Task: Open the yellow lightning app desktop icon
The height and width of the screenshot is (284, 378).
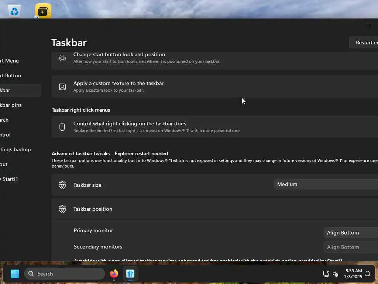Action: click(43, 11)
